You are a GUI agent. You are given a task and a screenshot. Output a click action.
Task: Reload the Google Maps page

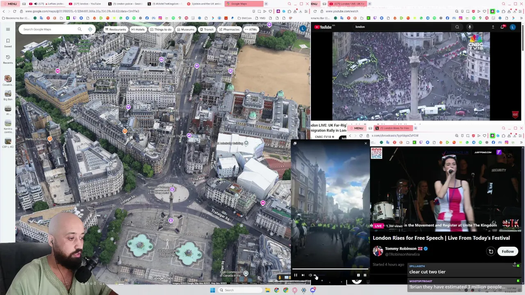[x=14, y=11]
